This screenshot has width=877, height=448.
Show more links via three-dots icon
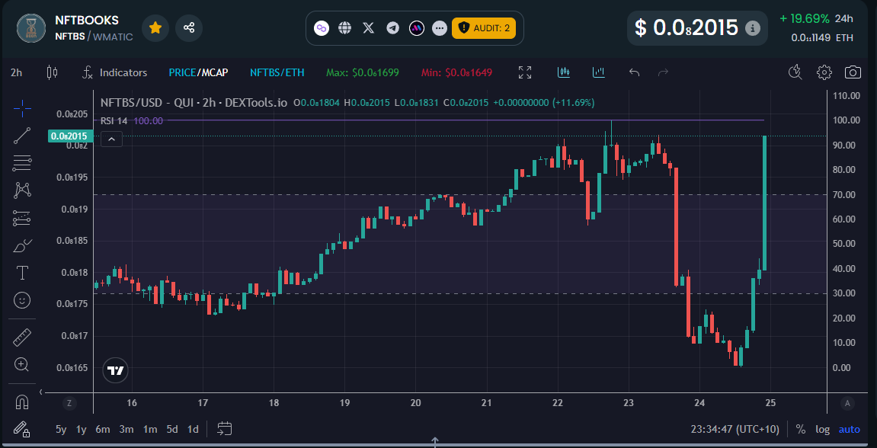tap(440, 28)
